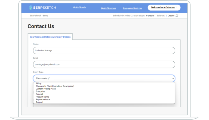Open Campaign Sketches page

click(133, 8)
